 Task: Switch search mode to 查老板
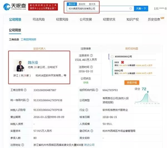click(x=82, y=4)
